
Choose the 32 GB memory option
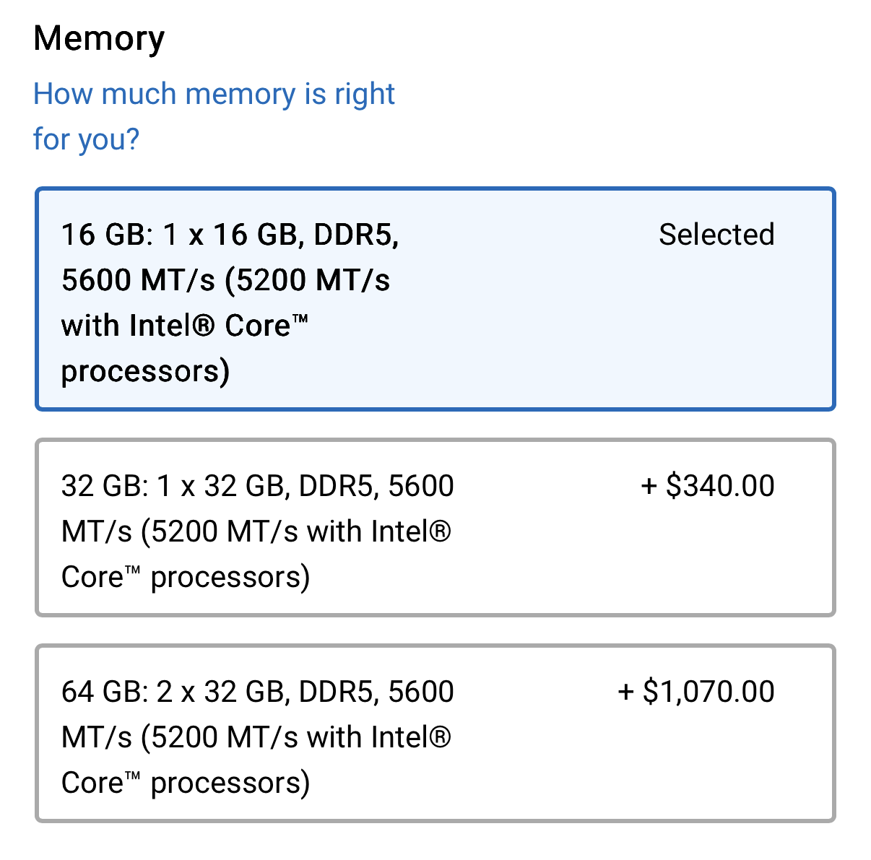[x=435, y=527]
